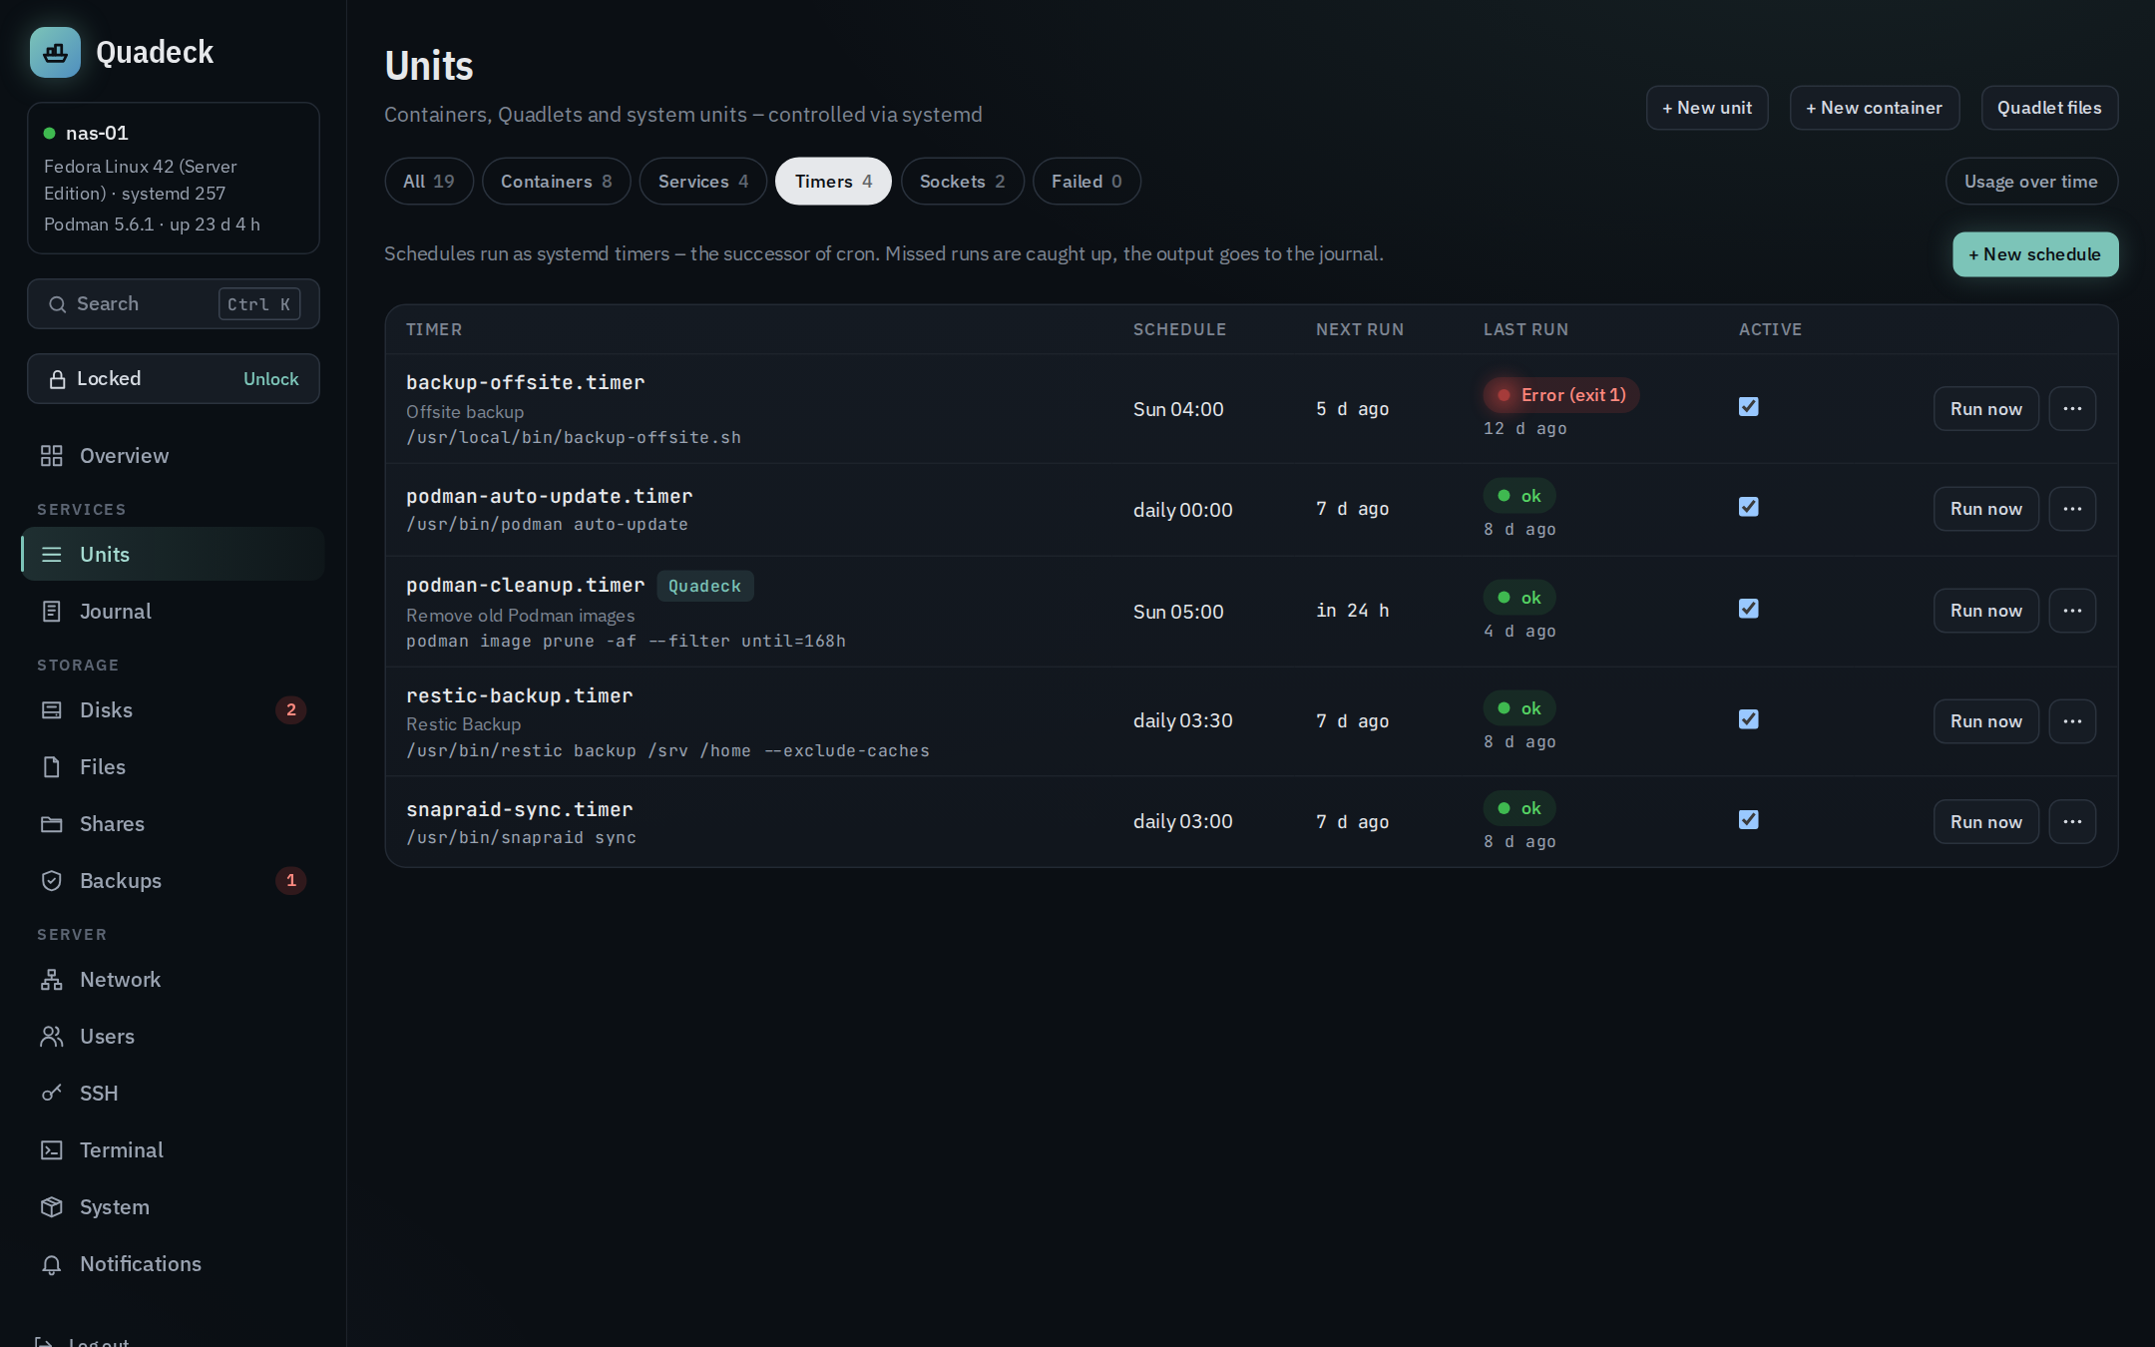Switch to the Sockets 2 tab
Screen dimensions: 2155x1347
pos(963,182)
